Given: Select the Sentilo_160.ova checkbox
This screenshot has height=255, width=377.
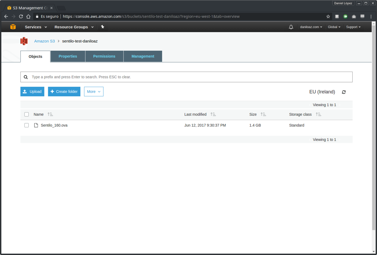Looking at the screenshot, I should tap(27, 125).
